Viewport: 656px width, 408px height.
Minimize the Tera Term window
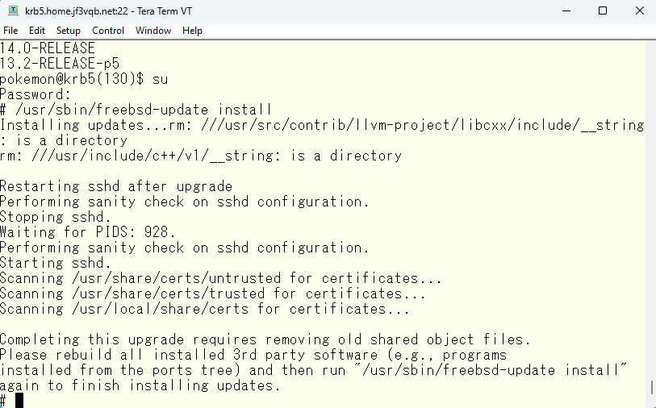point(566,10)
